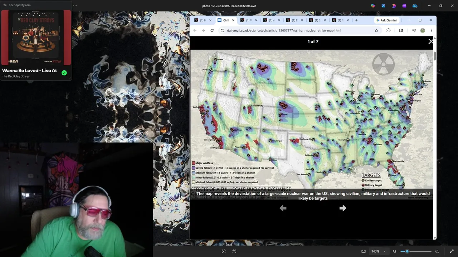The image size is (458, 257).
Task: Open a new Chrome tab
Action: point(356,20)
